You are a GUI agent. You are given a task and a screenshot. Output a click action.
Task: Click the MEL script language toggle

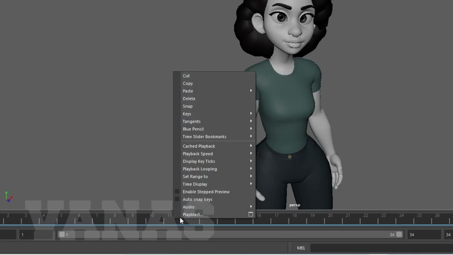pyautogui.click(x=301, y=248)
